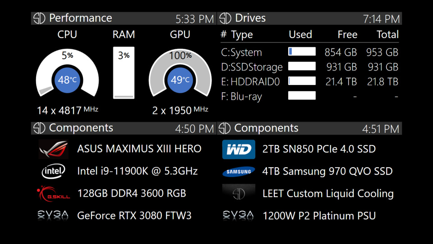Click the GPU 49°C temperature circle
Image resolution: width=433 pixels, height=244 pixels.
point(180,80)
